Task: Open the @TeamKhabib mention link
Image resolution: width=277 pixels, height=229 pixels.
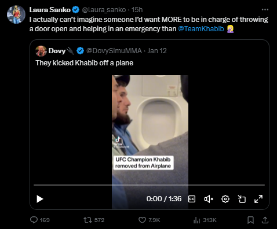Action: click(x=201, y=29)
